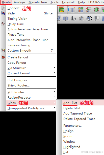The image size is (104, 155).
Task: Click the grid toggle toolbar icon
Action: tap(73, 10)
